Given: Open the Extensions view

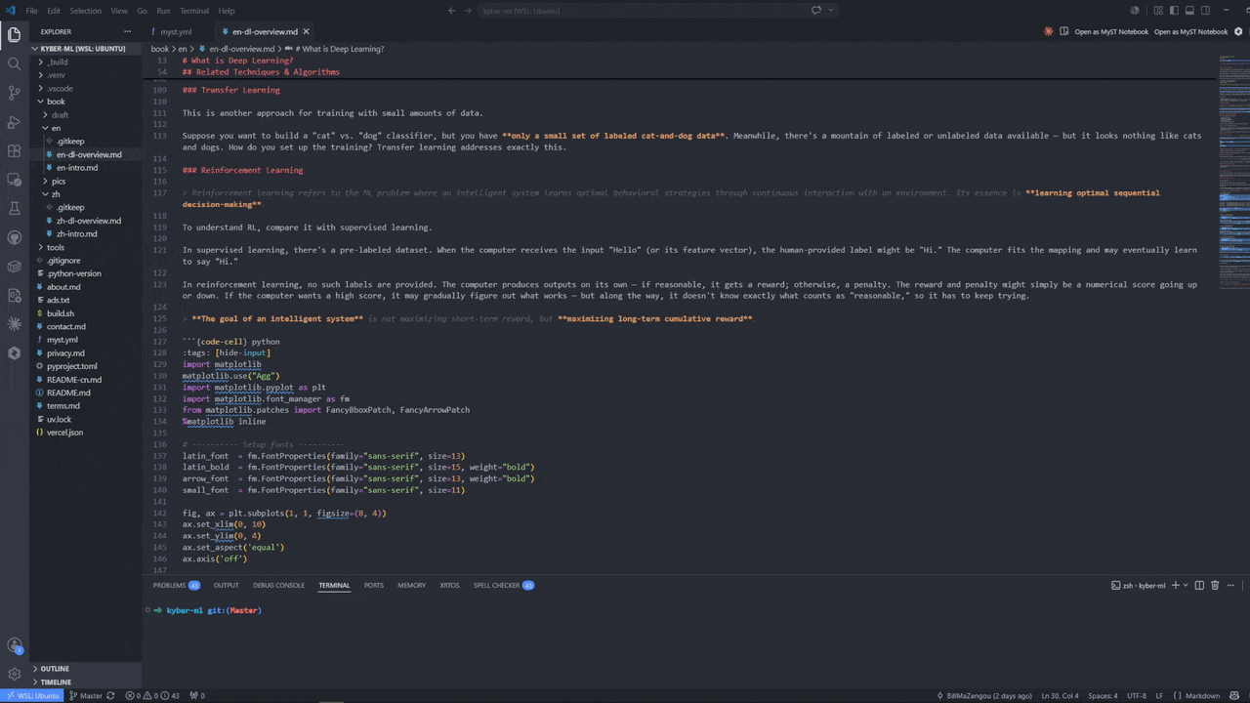Looking at the screenshot, I should tap(14, 151).
